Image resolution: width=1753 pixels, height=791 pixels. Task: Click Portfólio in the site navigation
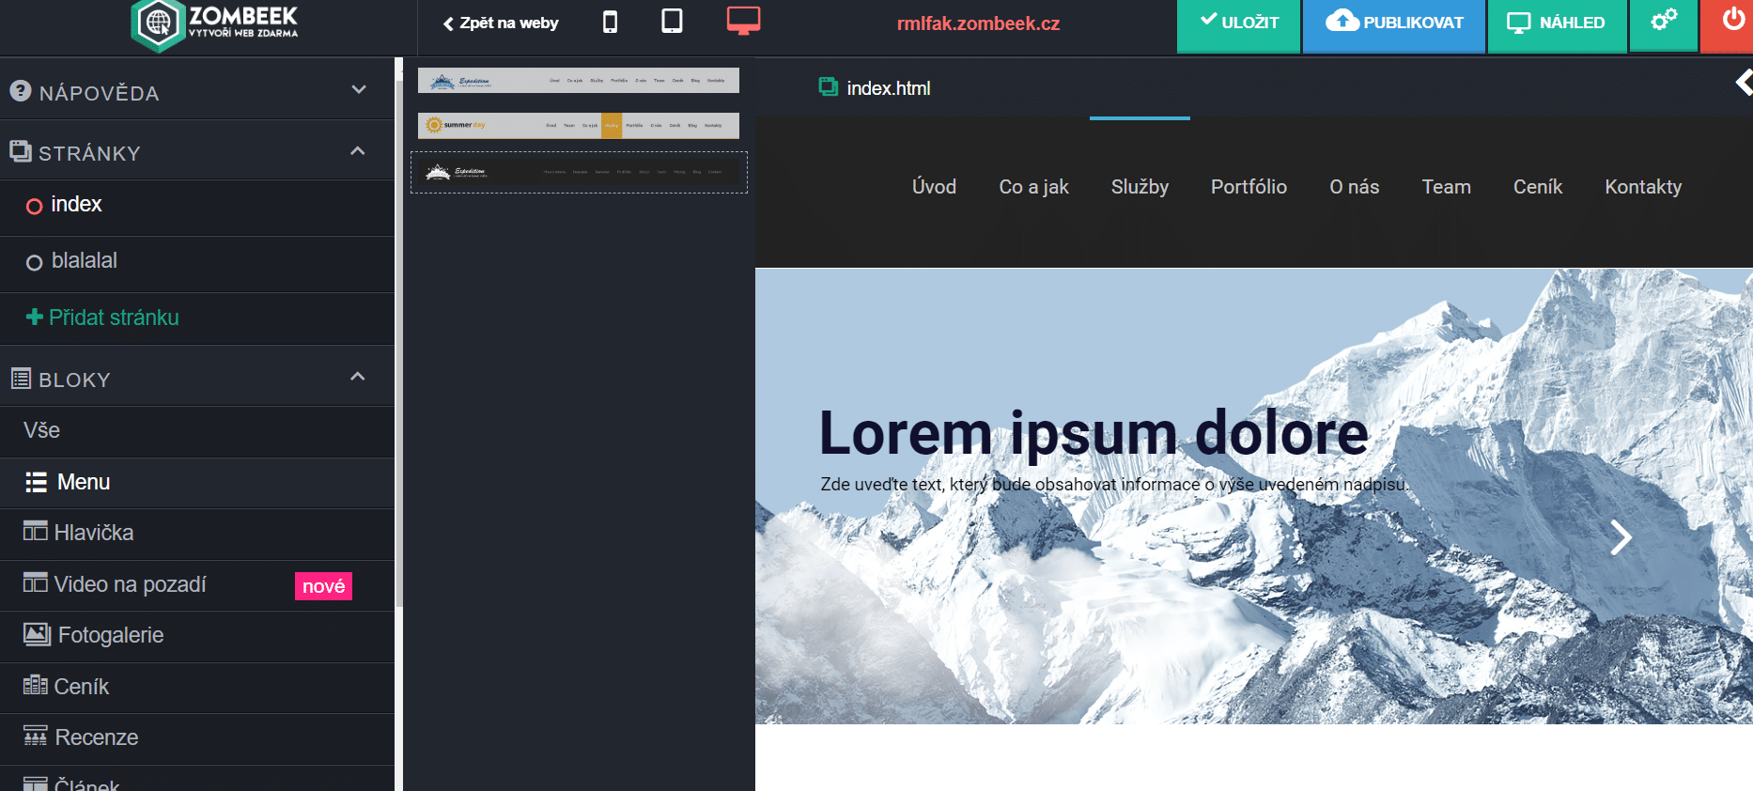1249,187
